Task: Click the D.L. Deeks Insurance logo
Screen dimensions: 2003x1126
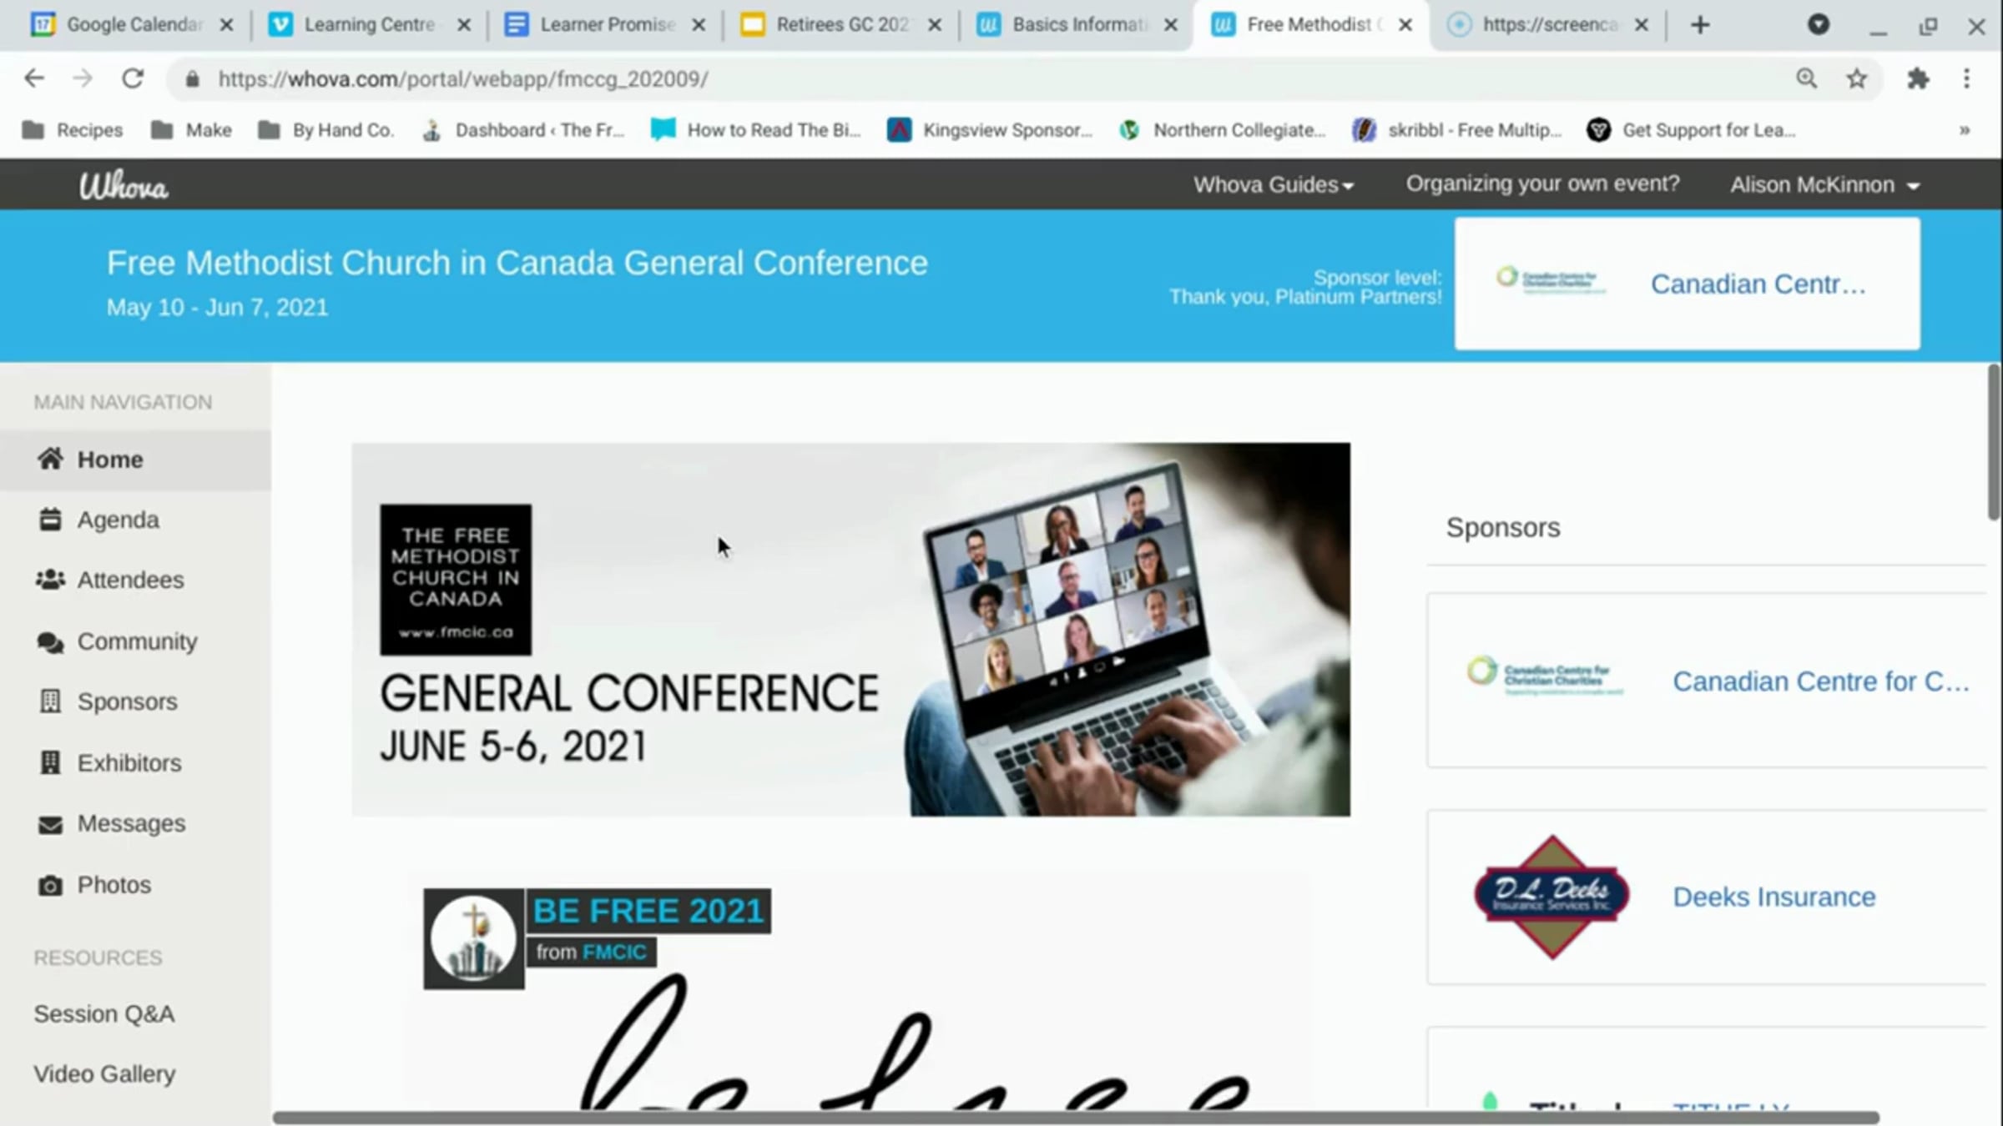Action: [1551, 897]
